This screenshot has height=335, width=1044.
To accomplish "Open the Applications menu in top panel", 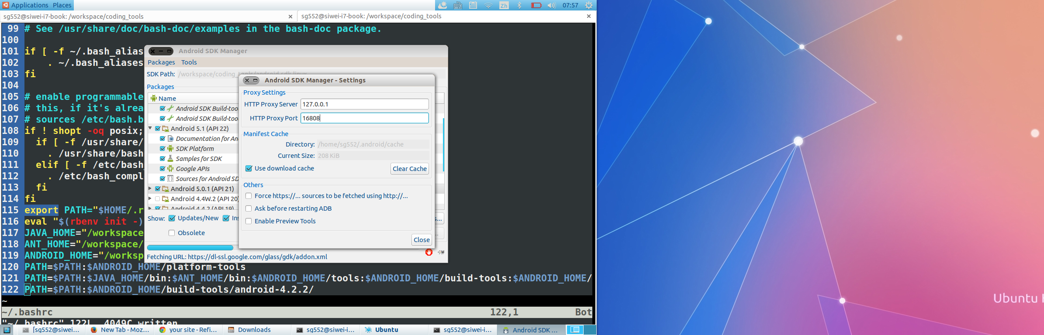I will [25, 5].
